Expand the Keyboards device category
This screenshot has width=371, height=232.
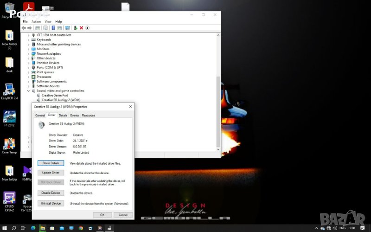[x=29, y=40]
